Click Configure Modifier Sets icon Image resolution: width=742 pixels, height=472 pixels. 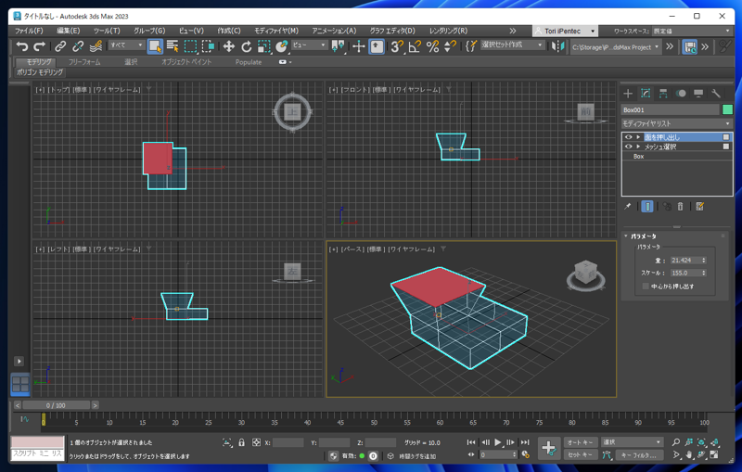700,206
